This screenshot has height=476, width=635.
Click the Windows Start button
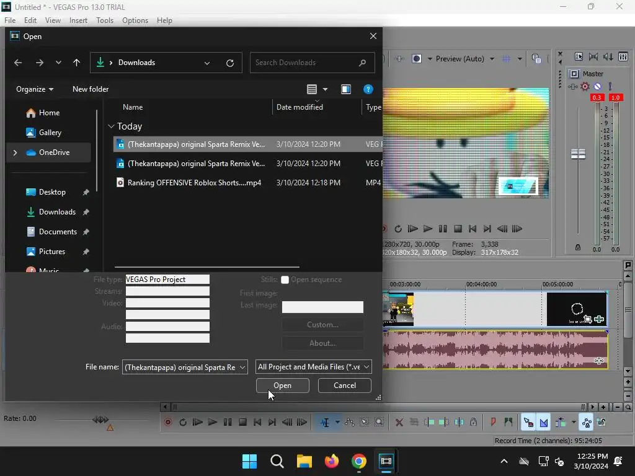[249, 461]
